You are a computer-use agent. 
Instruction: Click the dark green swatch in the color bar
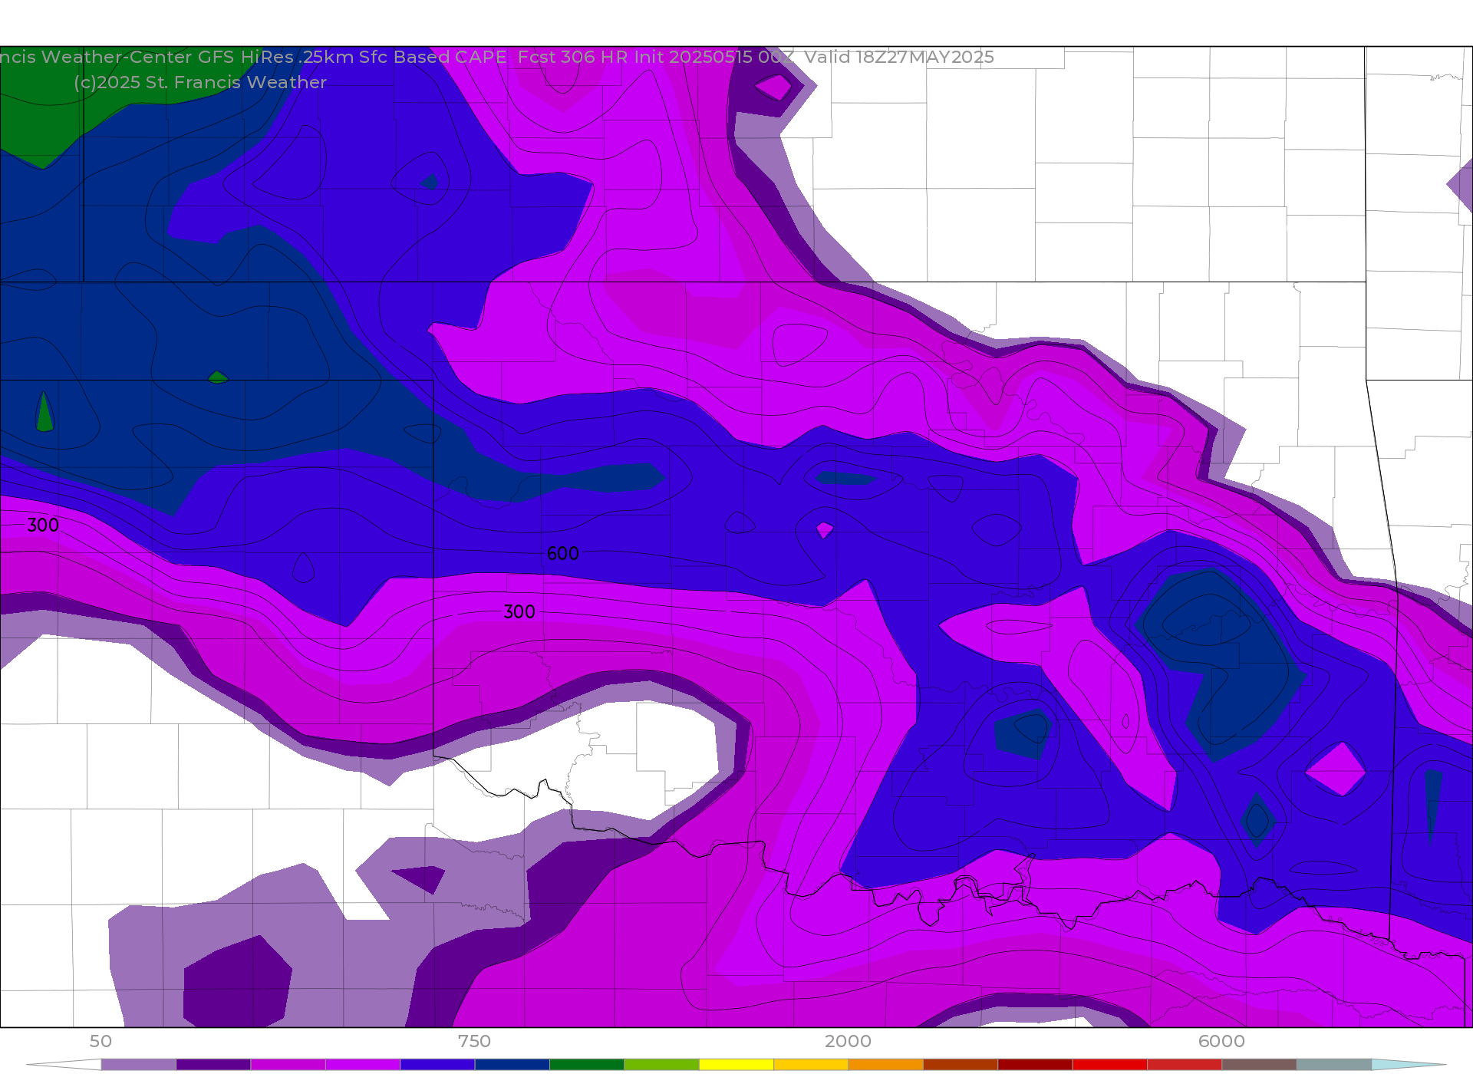coord(587,1064)
